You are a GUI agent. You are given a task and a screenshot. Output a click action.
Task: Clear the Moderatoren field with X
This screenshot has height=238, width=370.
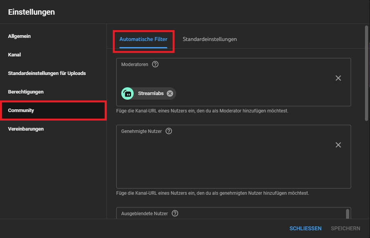pos(338,78)
